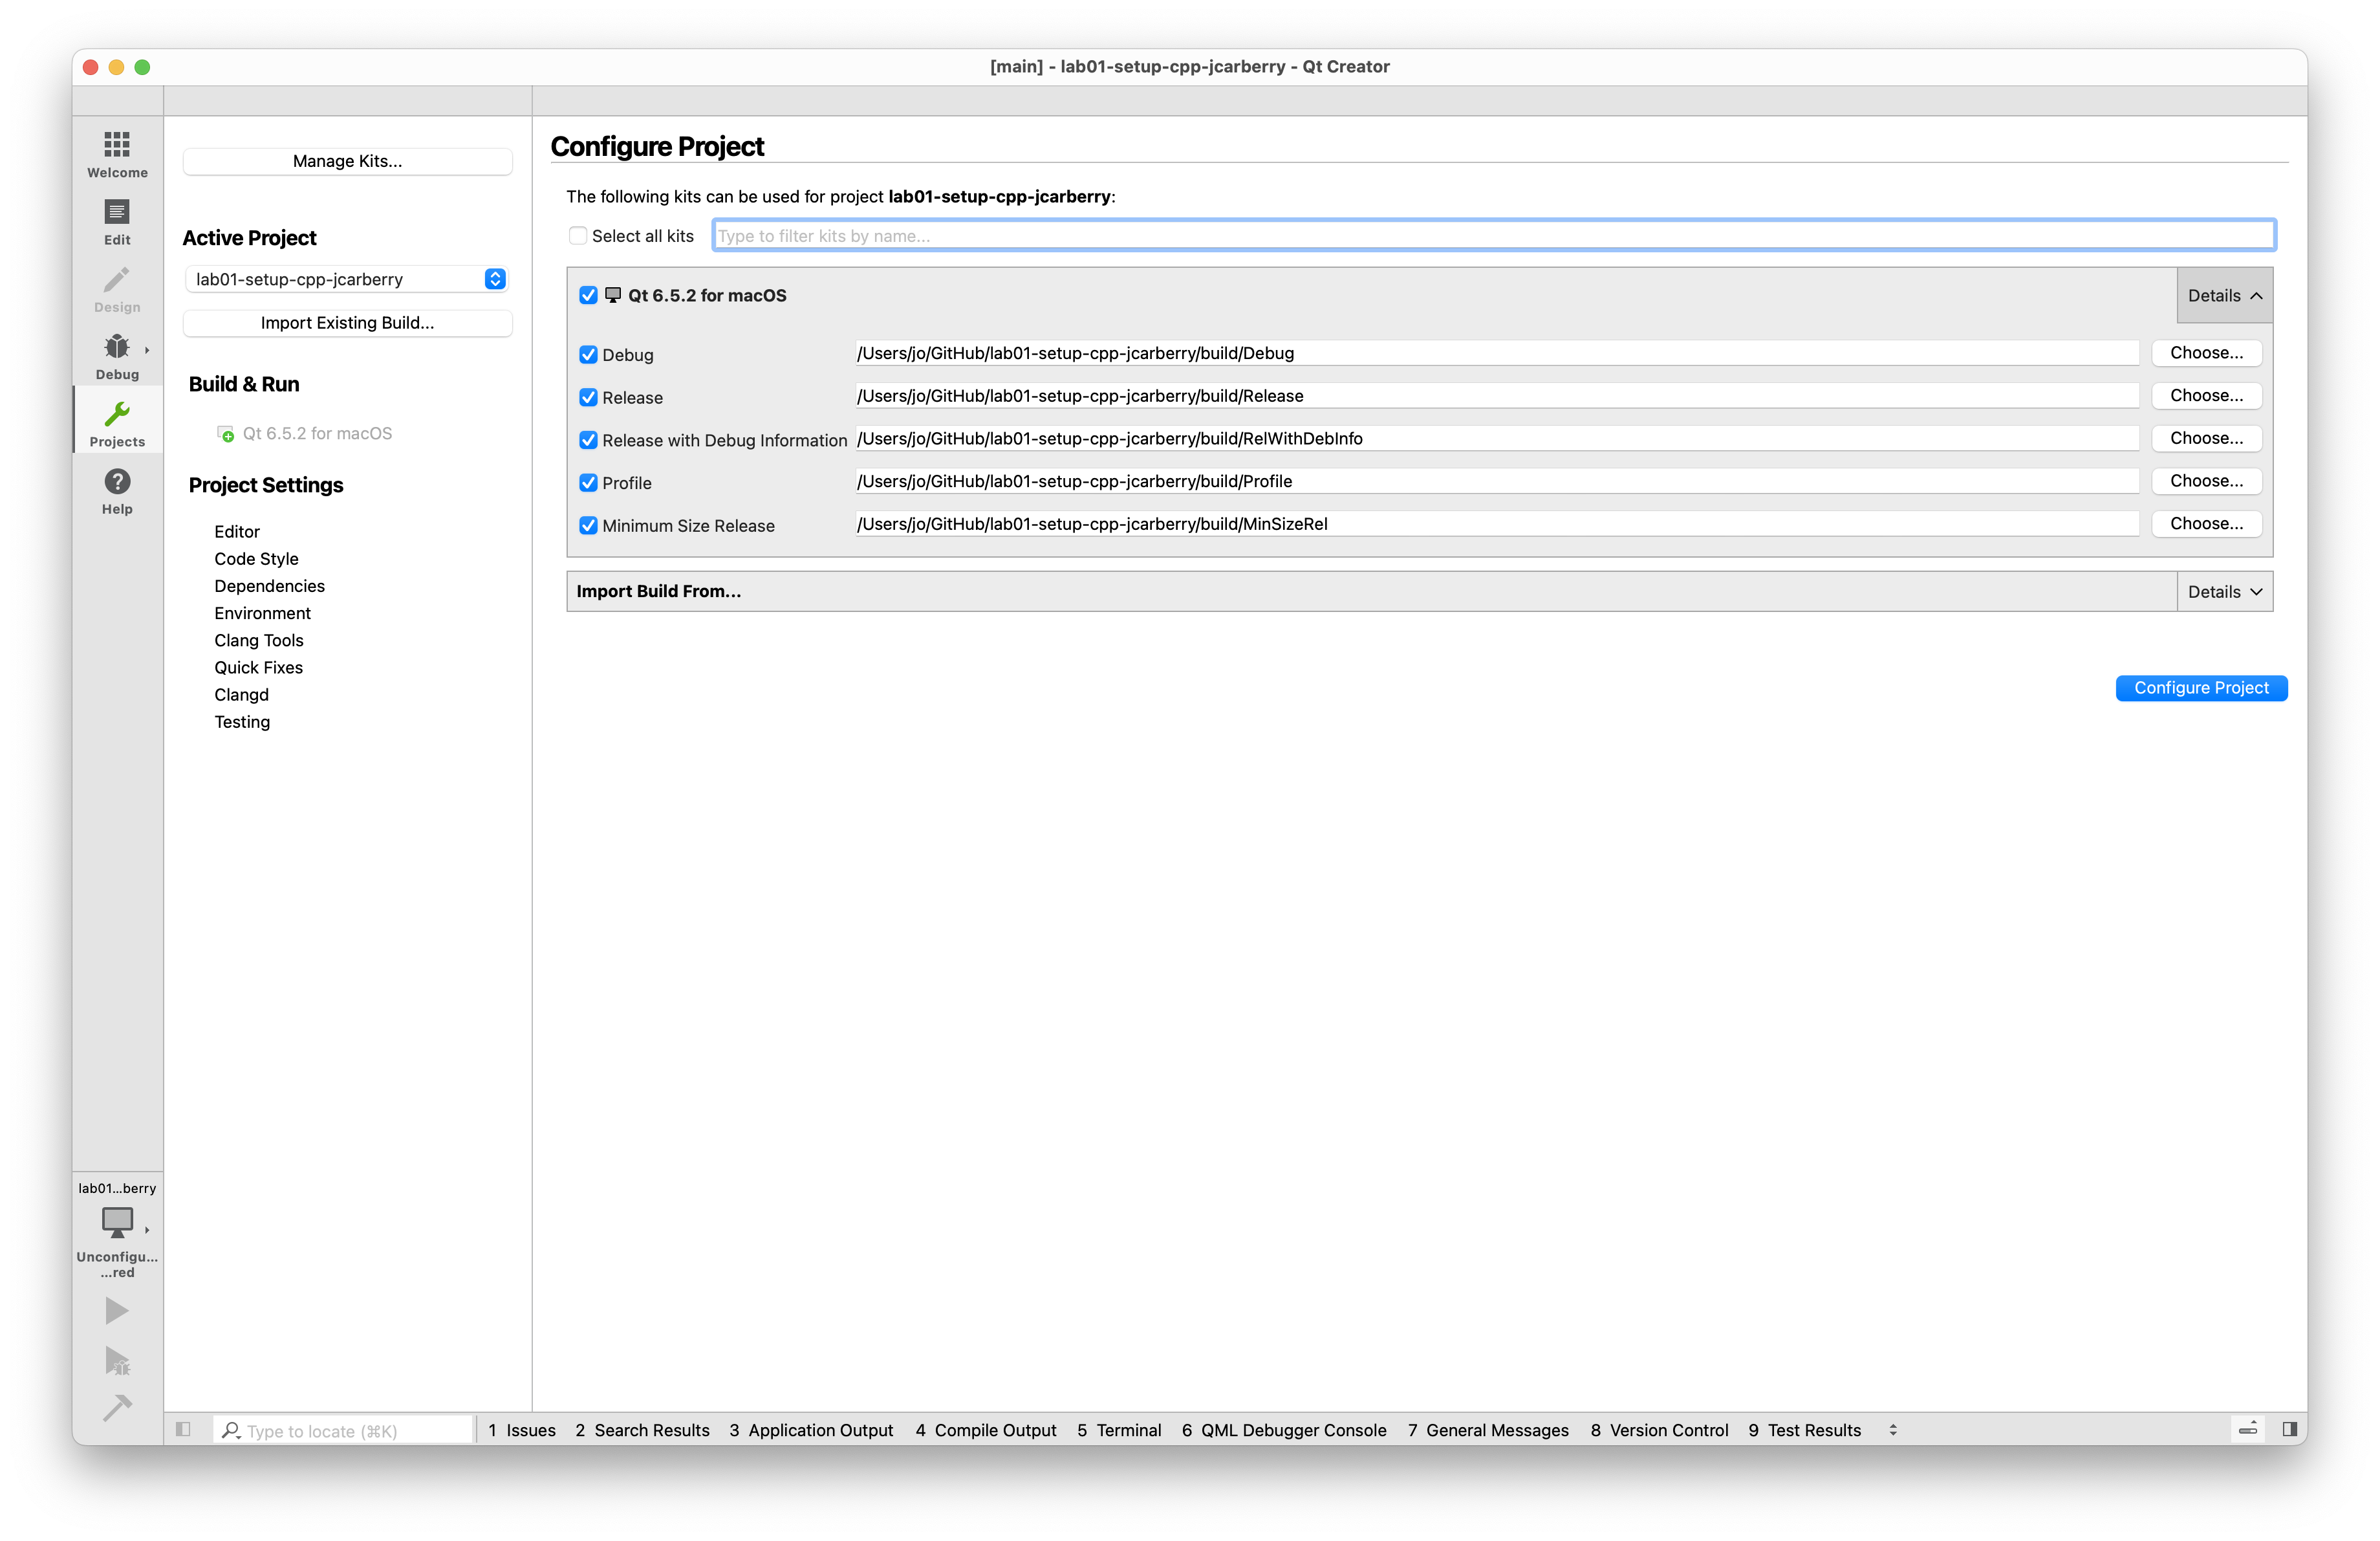
Task: Uncheck Release with Debug Information
Action: (588, 440)
